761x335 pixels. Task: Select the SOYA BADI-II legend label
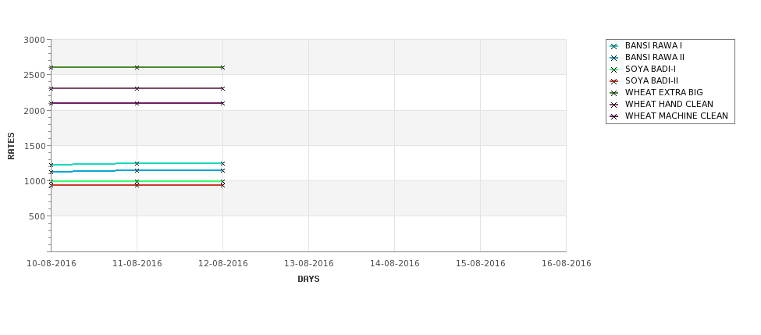pyautogui.click(x=652, y=80)
